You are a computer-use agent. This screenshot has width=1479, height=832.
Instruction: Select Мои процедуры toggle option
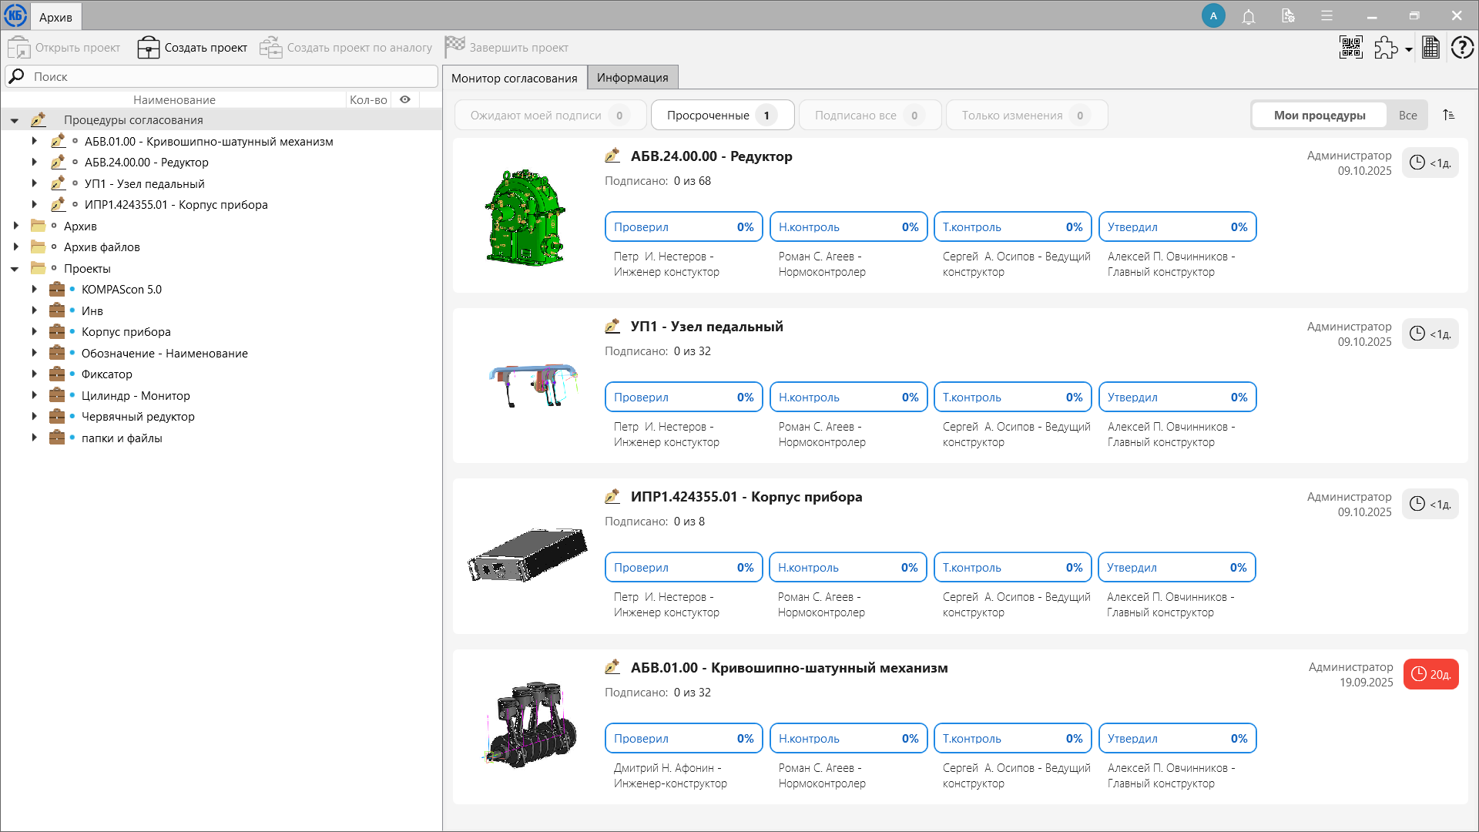pyautogui.click(x=1319, y=115)
